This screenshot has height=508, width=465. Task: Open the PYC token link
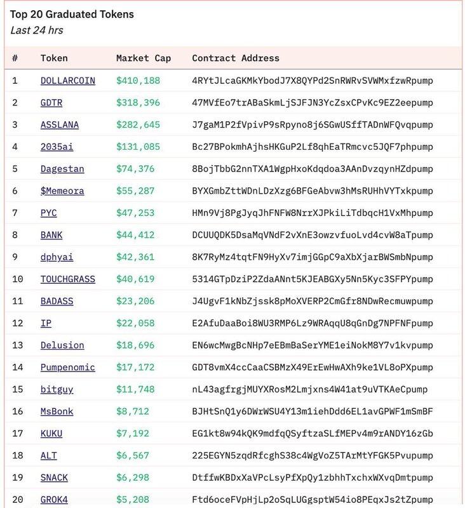pyautogui.click(x=49, y=213)
